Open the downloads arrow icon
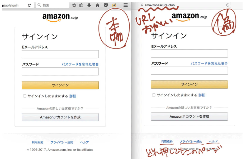The image size is (246, 162). pos(89,5)
